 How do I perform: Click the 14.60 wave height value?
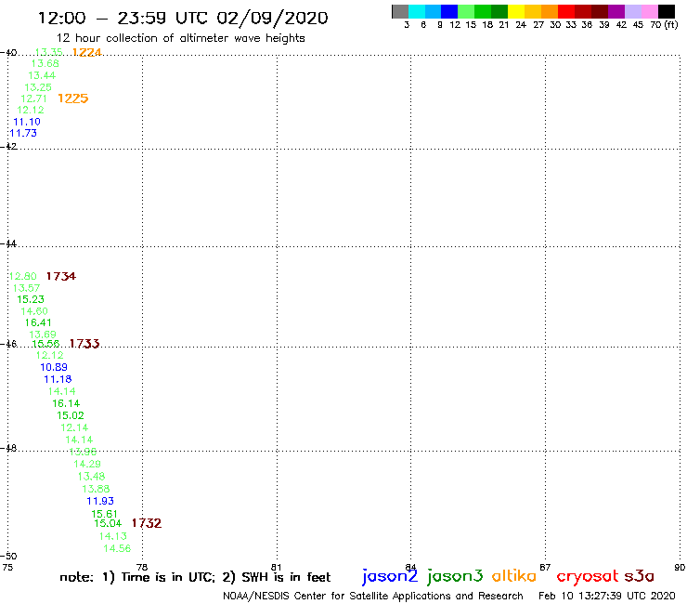(34, 311)
